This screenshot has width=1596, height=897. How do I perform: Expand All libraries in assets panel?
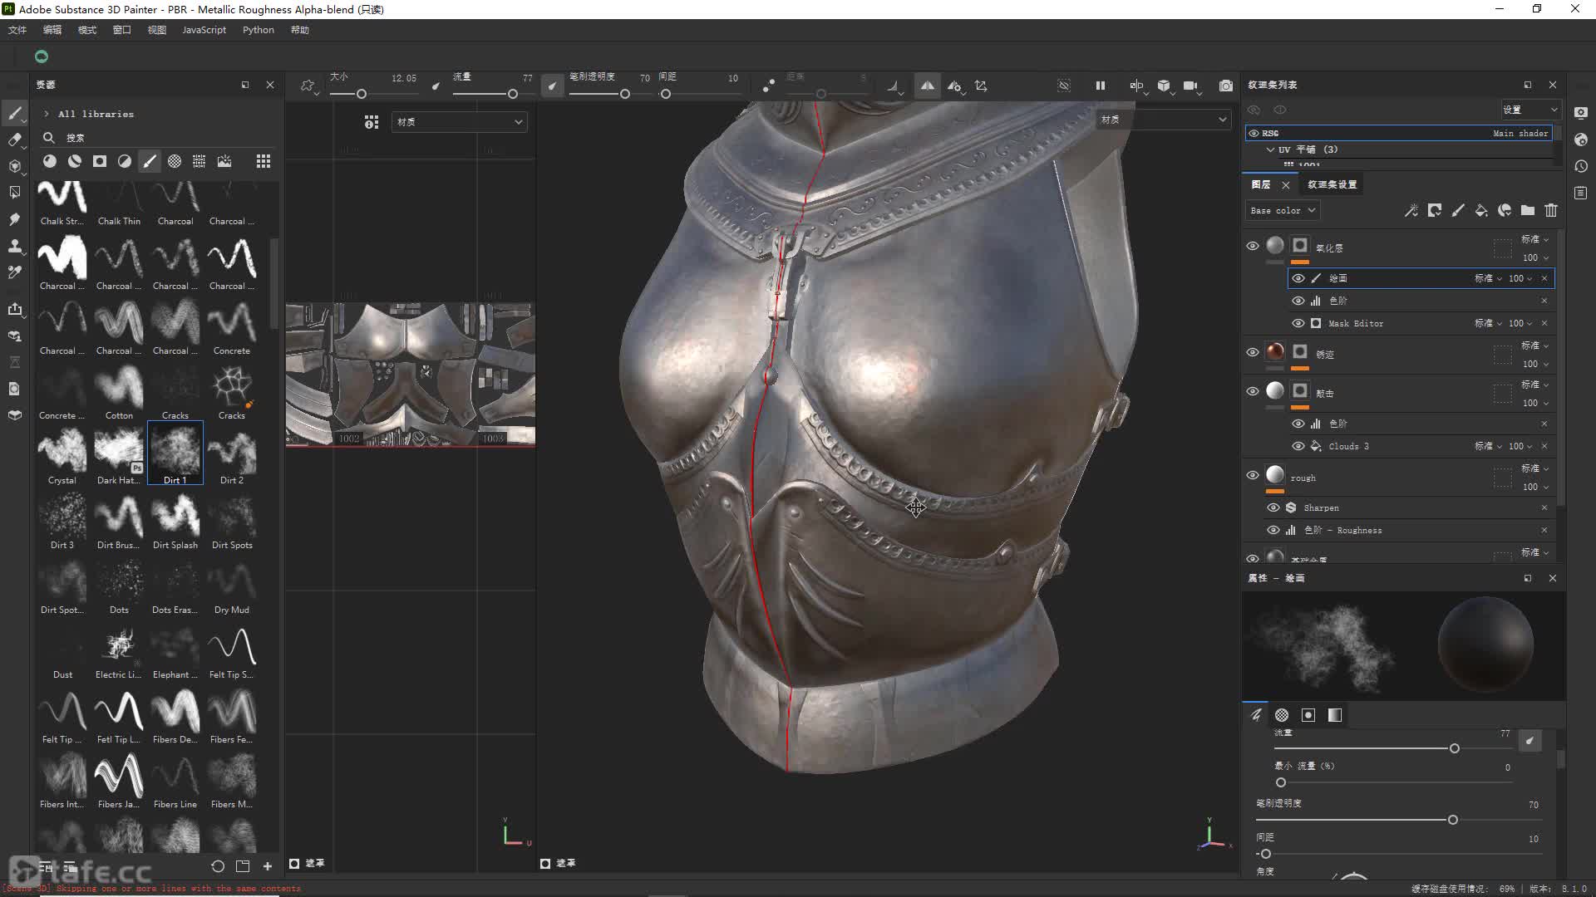[47, 114]
